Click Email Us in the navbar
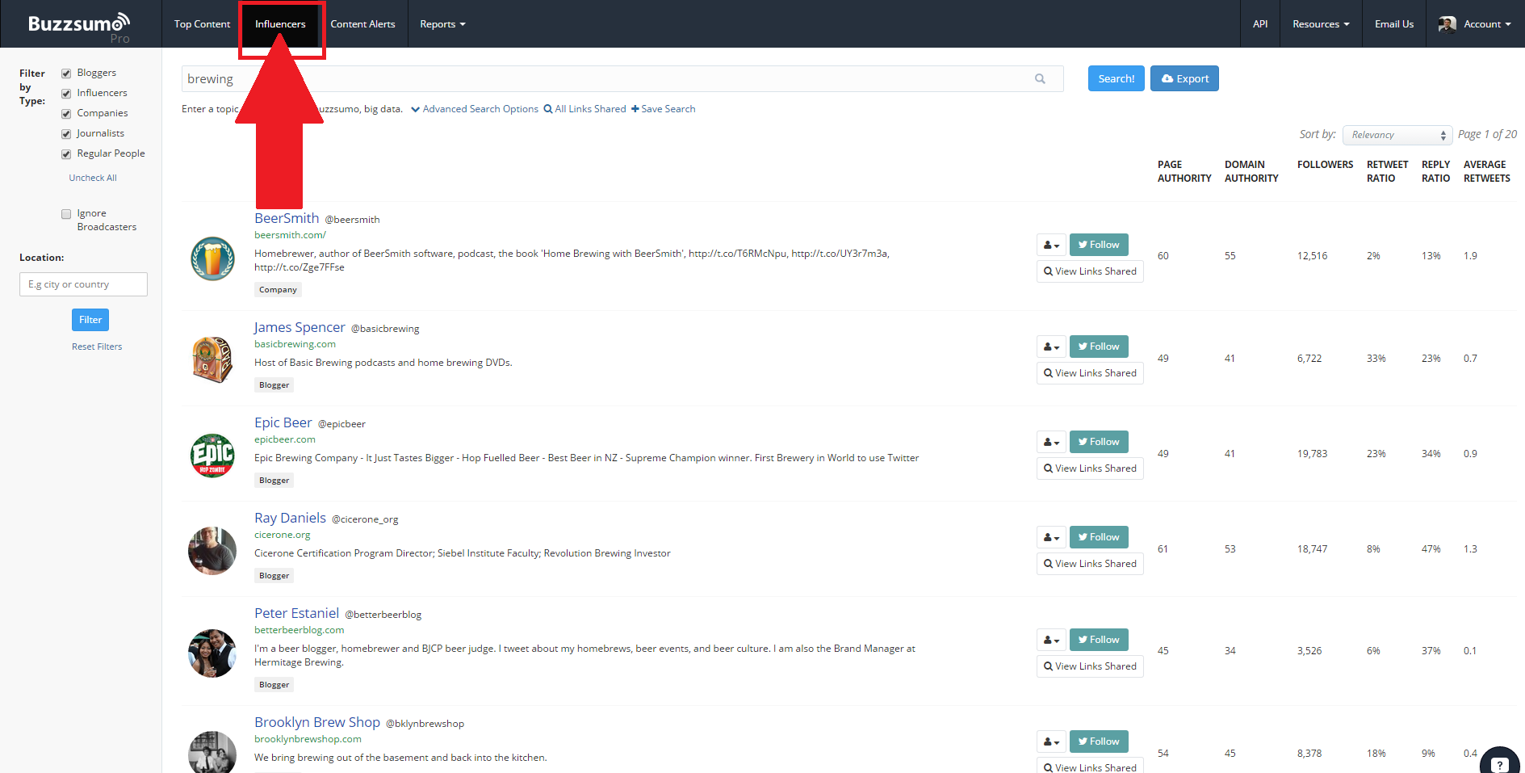1525x773 pixels. point(1394,24)
